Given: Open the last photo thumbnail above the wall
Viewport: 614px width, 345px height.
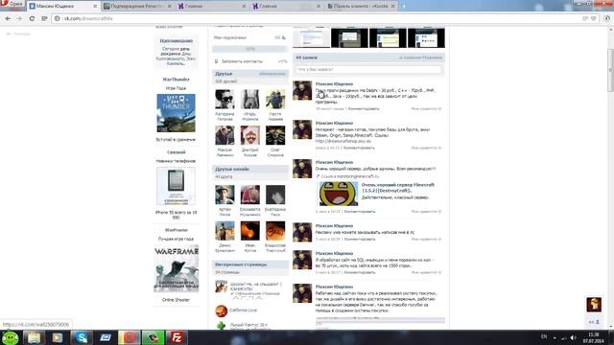Looking at the screenshot, I should pyautogui.click(x=426, y=38).
